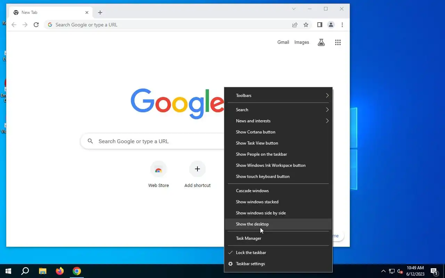445x278 pixels.
Task: Bookmark this tab with the star icon
Action: tap(306, 25)
